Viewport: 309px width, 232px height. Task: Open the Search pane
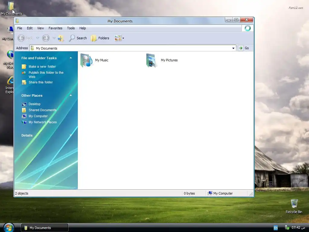[x=78, y=38]
